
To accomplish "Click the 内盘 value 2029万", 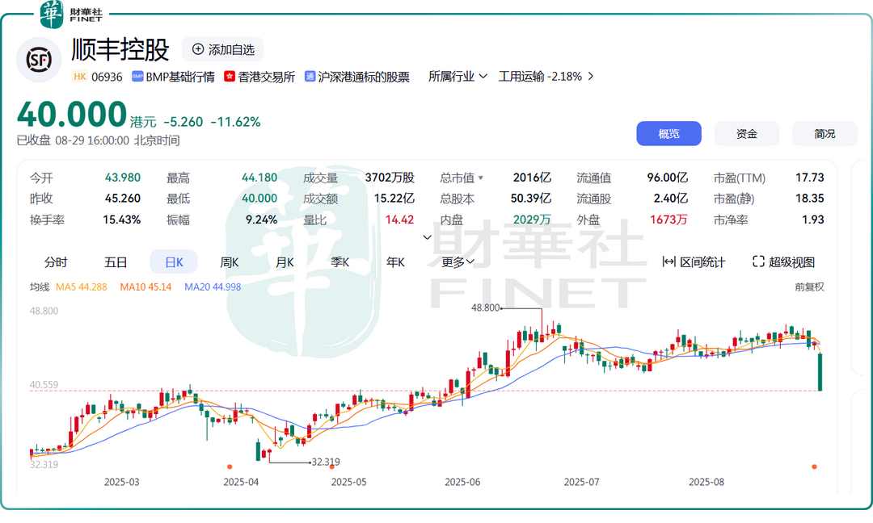I will coord(532,220).
